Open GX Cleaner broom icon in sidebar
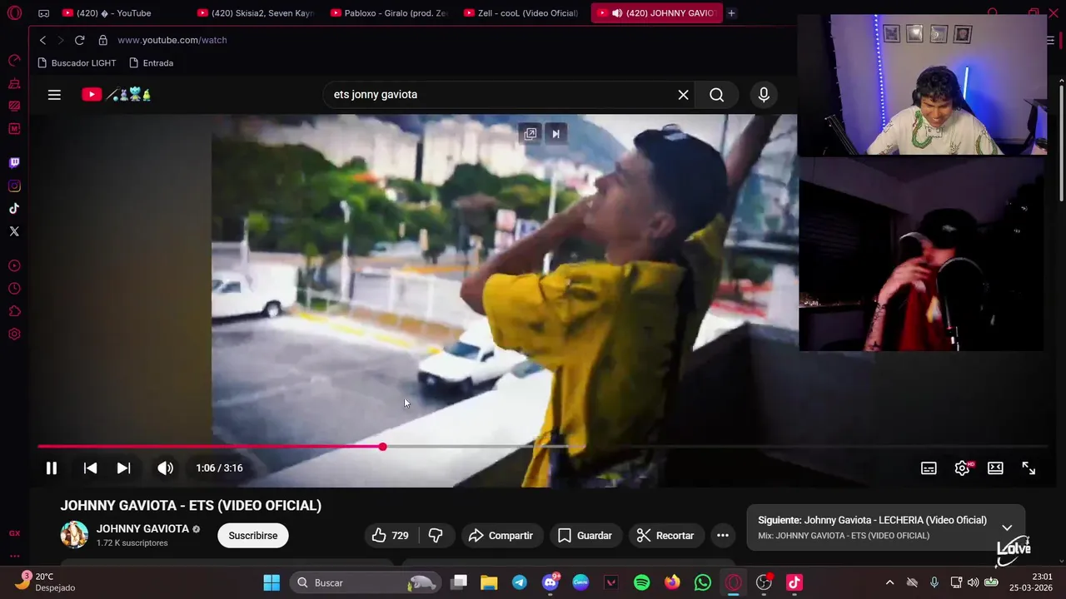This screenshot has width=1066, height=599. point(14,84)
